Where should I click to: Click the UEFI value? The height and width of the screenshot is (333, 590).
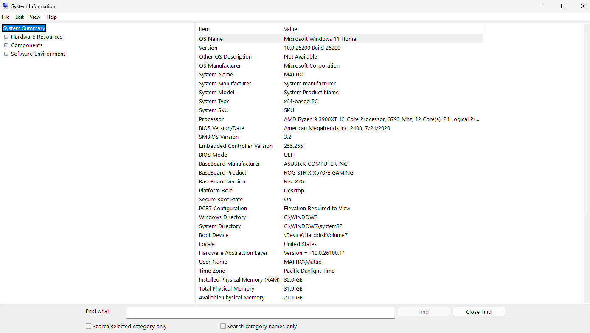point(289,155)
